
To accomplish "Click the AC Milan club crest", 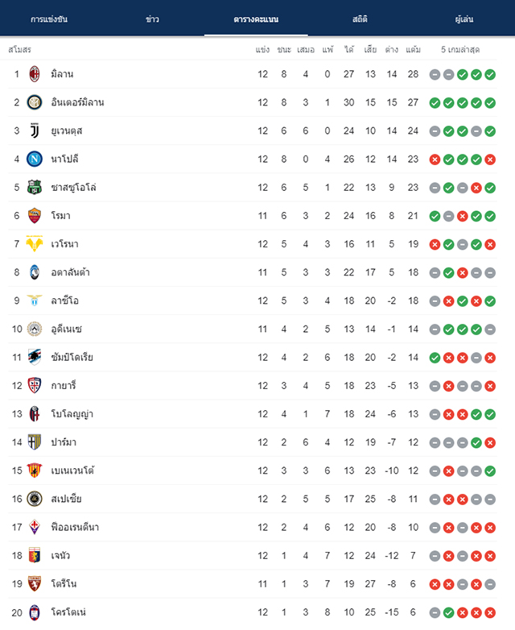I will click(35, 74).
